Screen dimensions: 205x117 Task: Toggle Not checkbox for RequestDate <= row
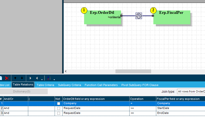point(58,113)
